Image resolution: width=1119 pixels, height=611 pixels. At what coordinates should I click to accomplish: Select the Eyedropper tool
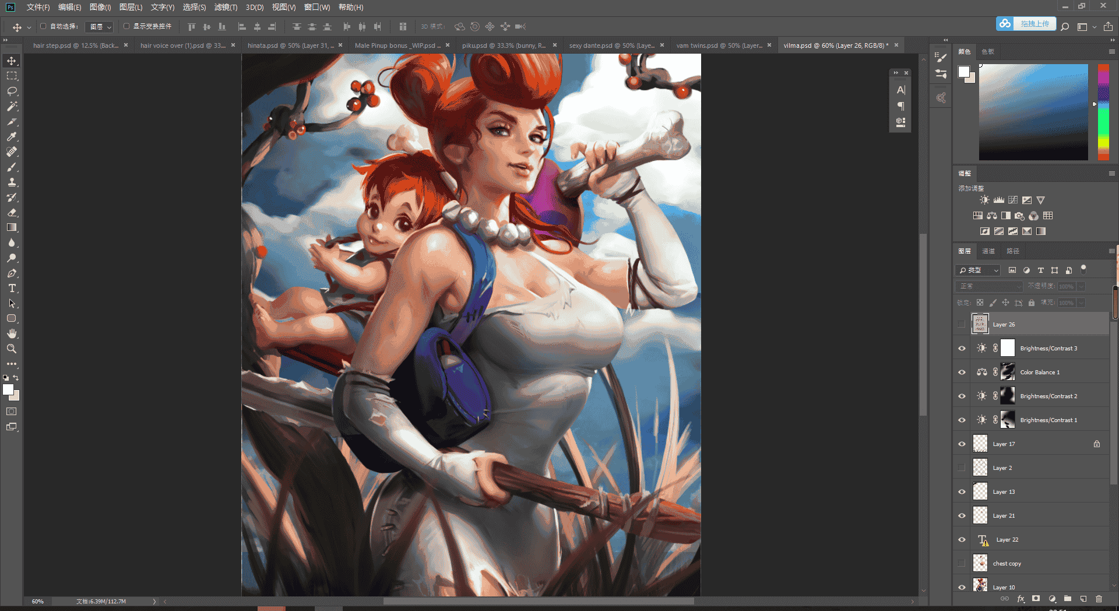(x=12, y=136)
